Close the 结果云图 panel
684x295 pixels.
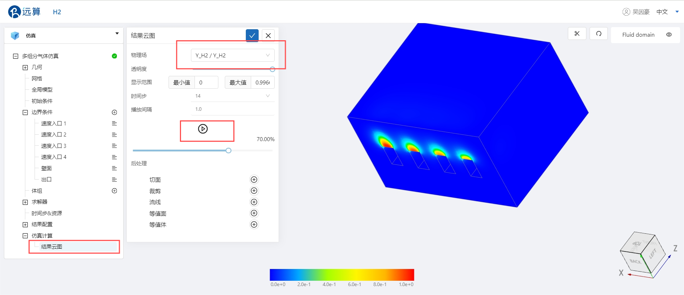pos(268,35)
